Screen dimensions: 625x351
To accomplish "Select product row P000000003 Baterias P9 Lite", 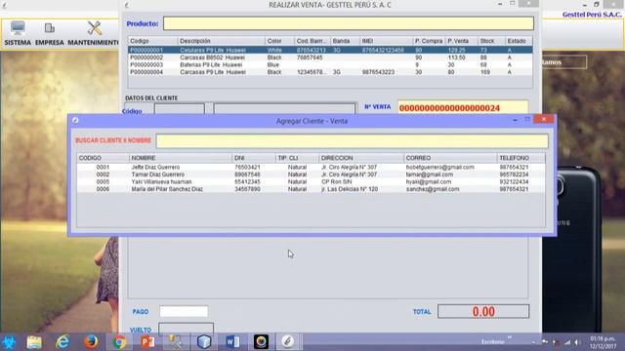I will 330,64.
